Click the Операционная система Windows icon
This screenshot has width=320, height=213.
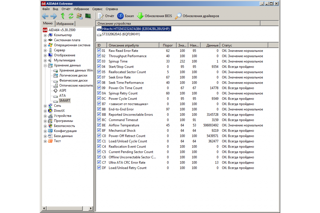click(50, 45)
